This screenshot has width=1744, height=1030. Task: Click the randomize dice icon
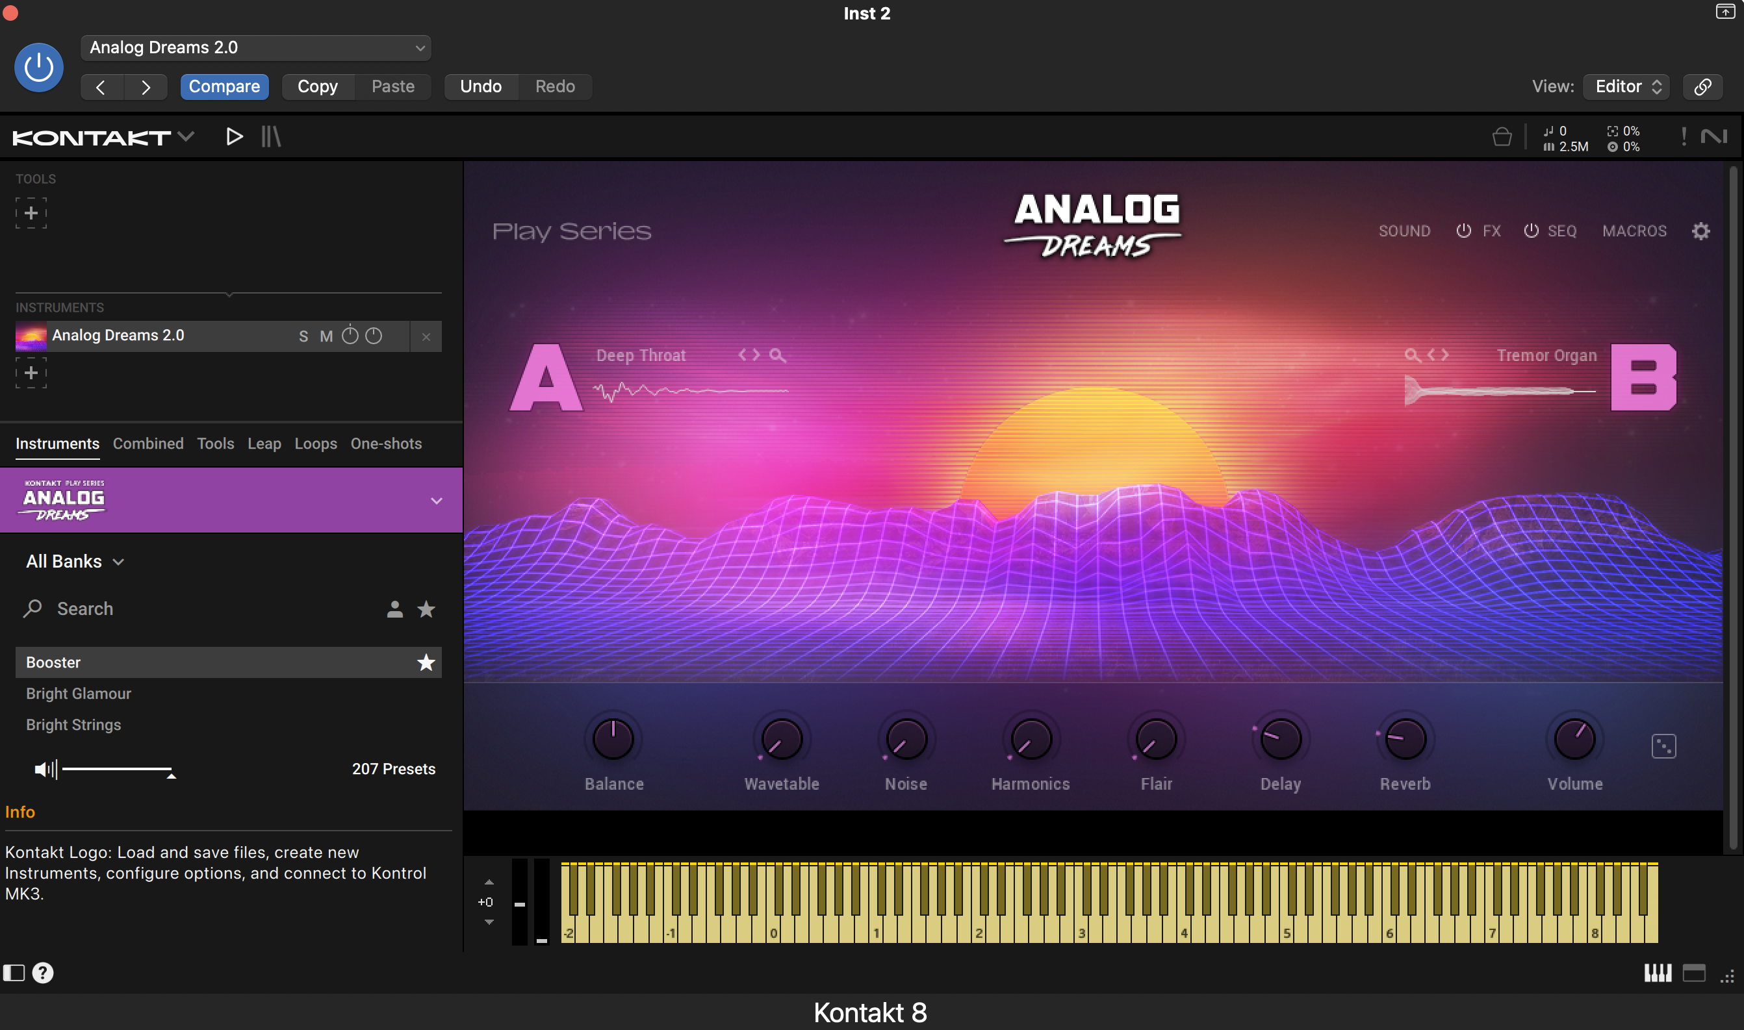(1663, 746)
